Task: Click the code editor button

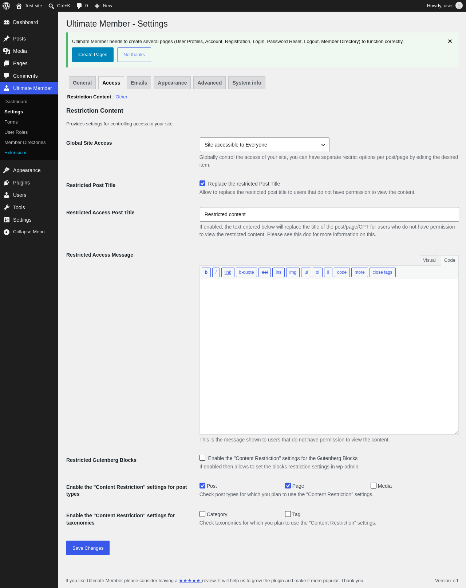Action: tap(342, 272)
